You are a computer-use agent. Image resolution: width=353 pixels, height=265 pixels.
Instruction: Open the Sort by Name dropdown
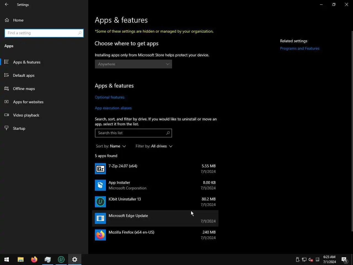[111, 146]
